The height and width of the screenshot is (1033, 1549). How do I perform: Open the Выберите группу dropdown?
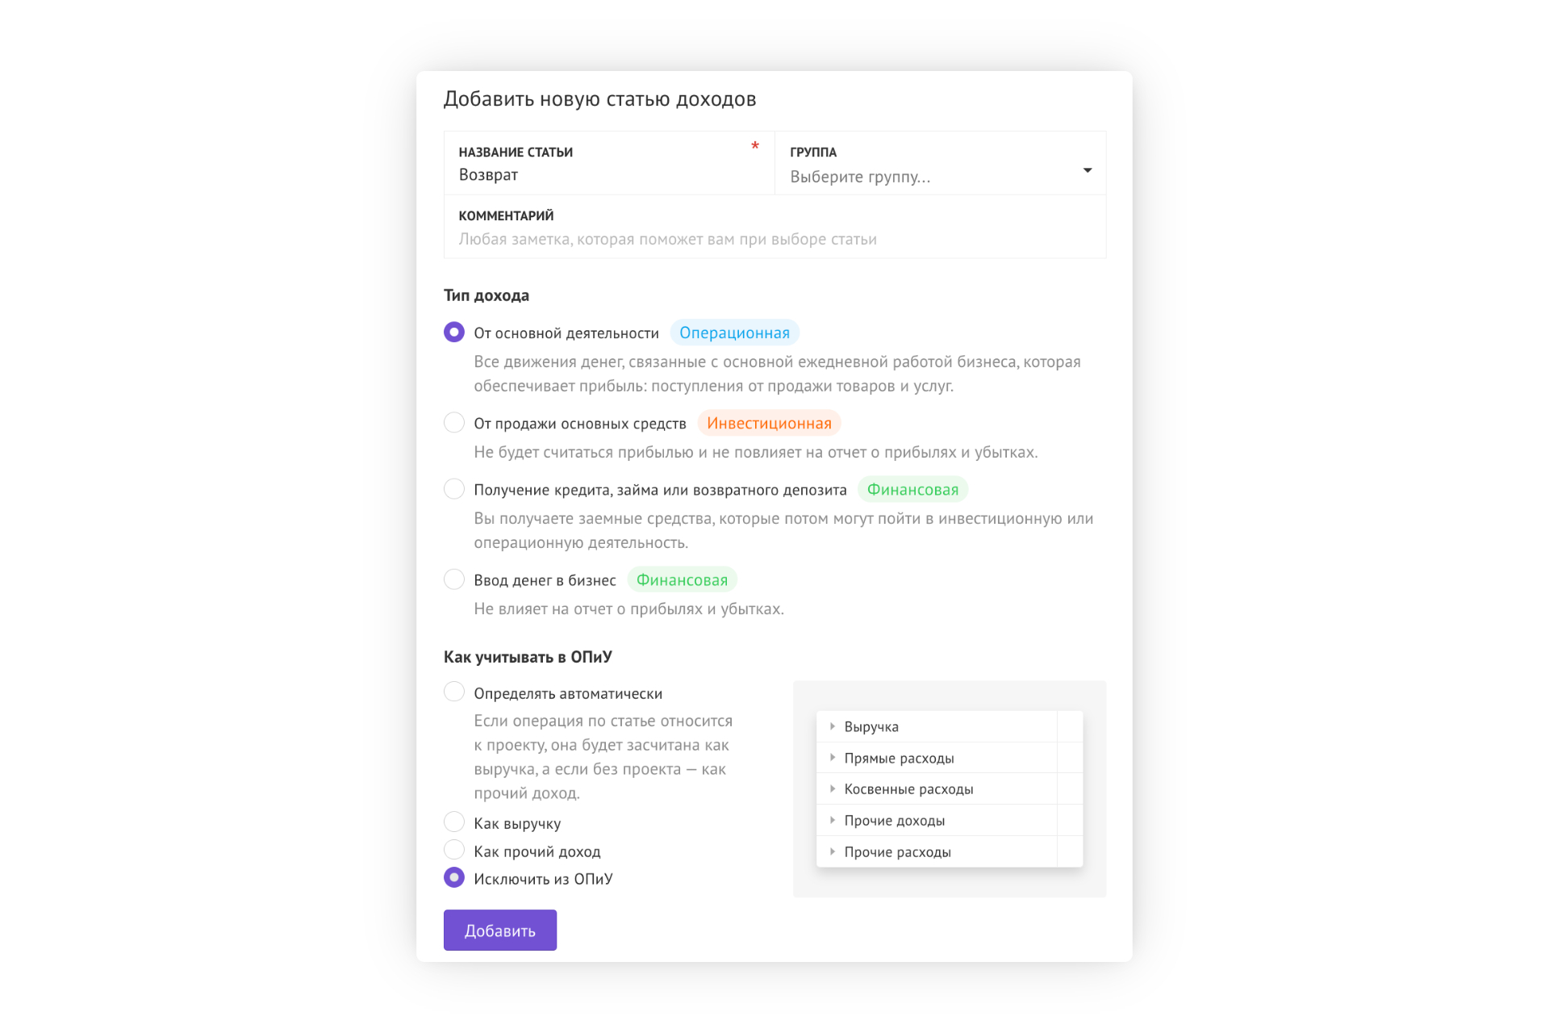[x=940, y=163]
